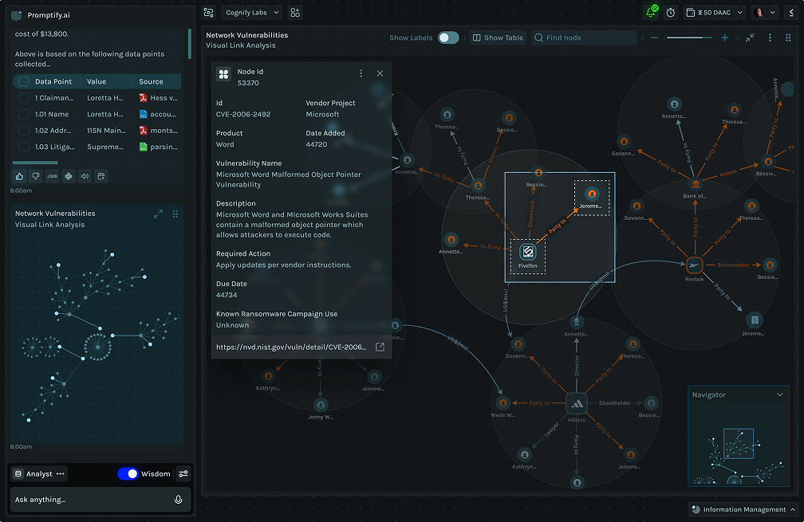
Task: Collapse the top bar with the arrow icon
Action: tap(792, 13)
